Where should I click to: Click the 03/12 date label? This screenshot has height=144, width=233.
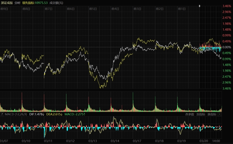pos(70,141)
